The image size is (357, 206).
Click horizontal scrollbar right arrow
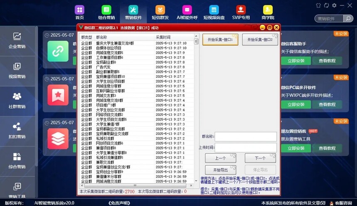(191, 185)
